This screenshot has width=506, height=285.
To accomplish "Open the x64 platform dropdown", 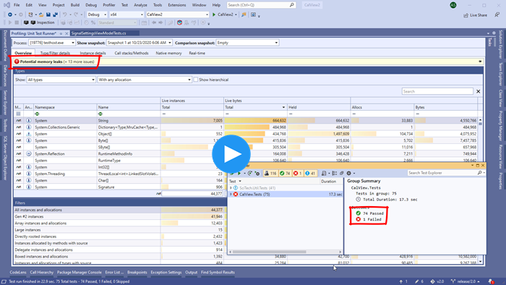I will tap(126, 14).
